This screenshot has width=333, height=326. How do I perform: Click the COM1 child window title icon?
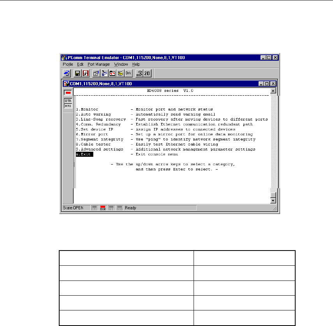pyautogui.click(x=67, y=84)
